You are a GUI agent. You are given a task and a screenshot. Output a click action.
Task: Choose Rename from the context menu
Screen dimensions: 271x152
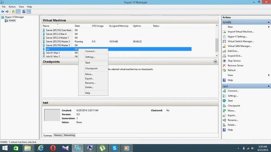tap(93, 83)
